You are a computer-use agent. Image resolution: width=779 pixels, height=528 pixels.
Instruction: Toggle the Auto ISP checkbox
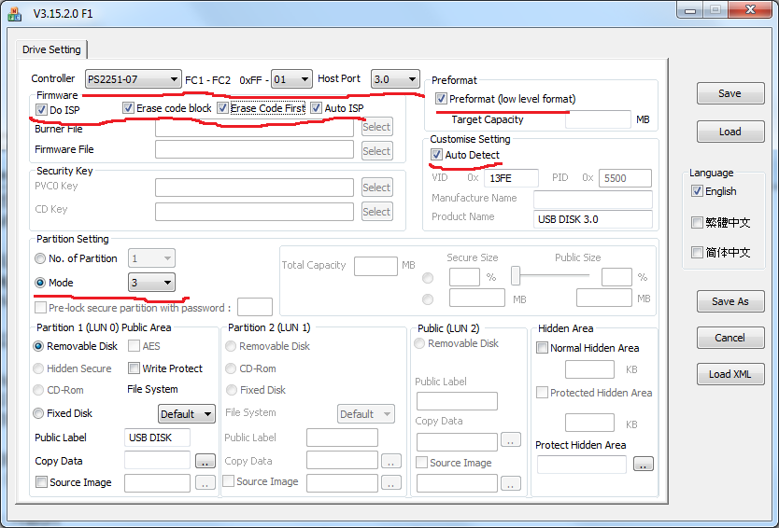tap(316, 107)
